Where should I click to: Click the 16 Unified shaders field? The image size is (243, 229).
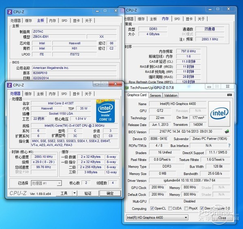point(164,153)
